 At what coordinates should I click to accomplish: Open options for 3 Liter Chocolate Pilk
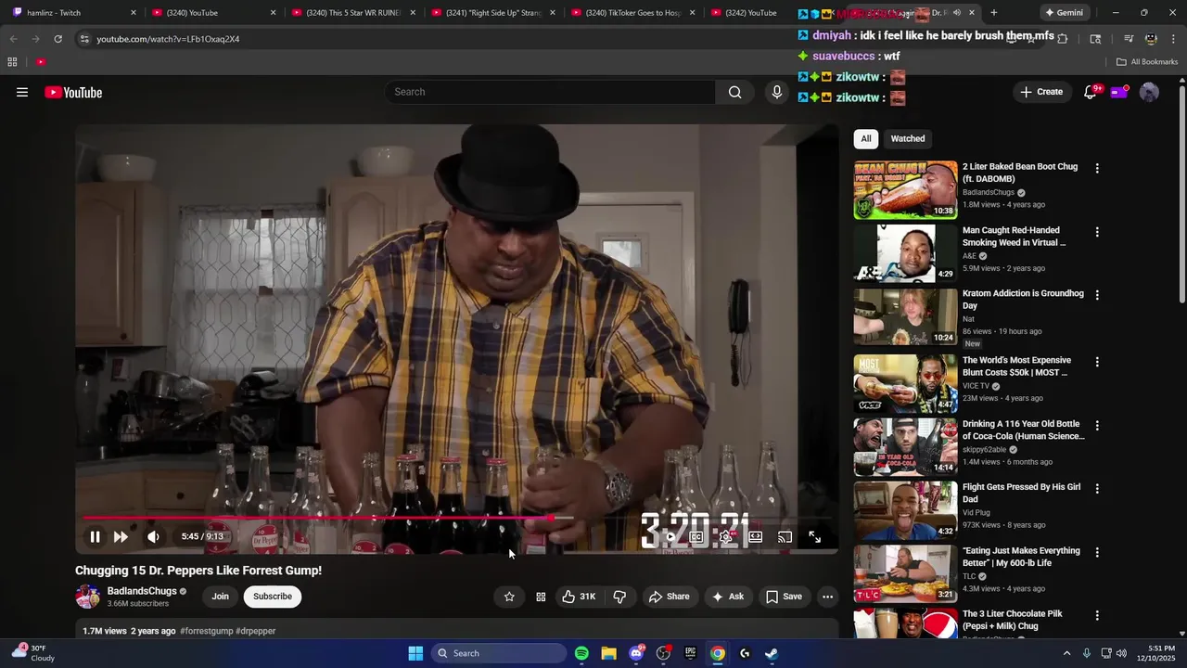click(1097, 615)
